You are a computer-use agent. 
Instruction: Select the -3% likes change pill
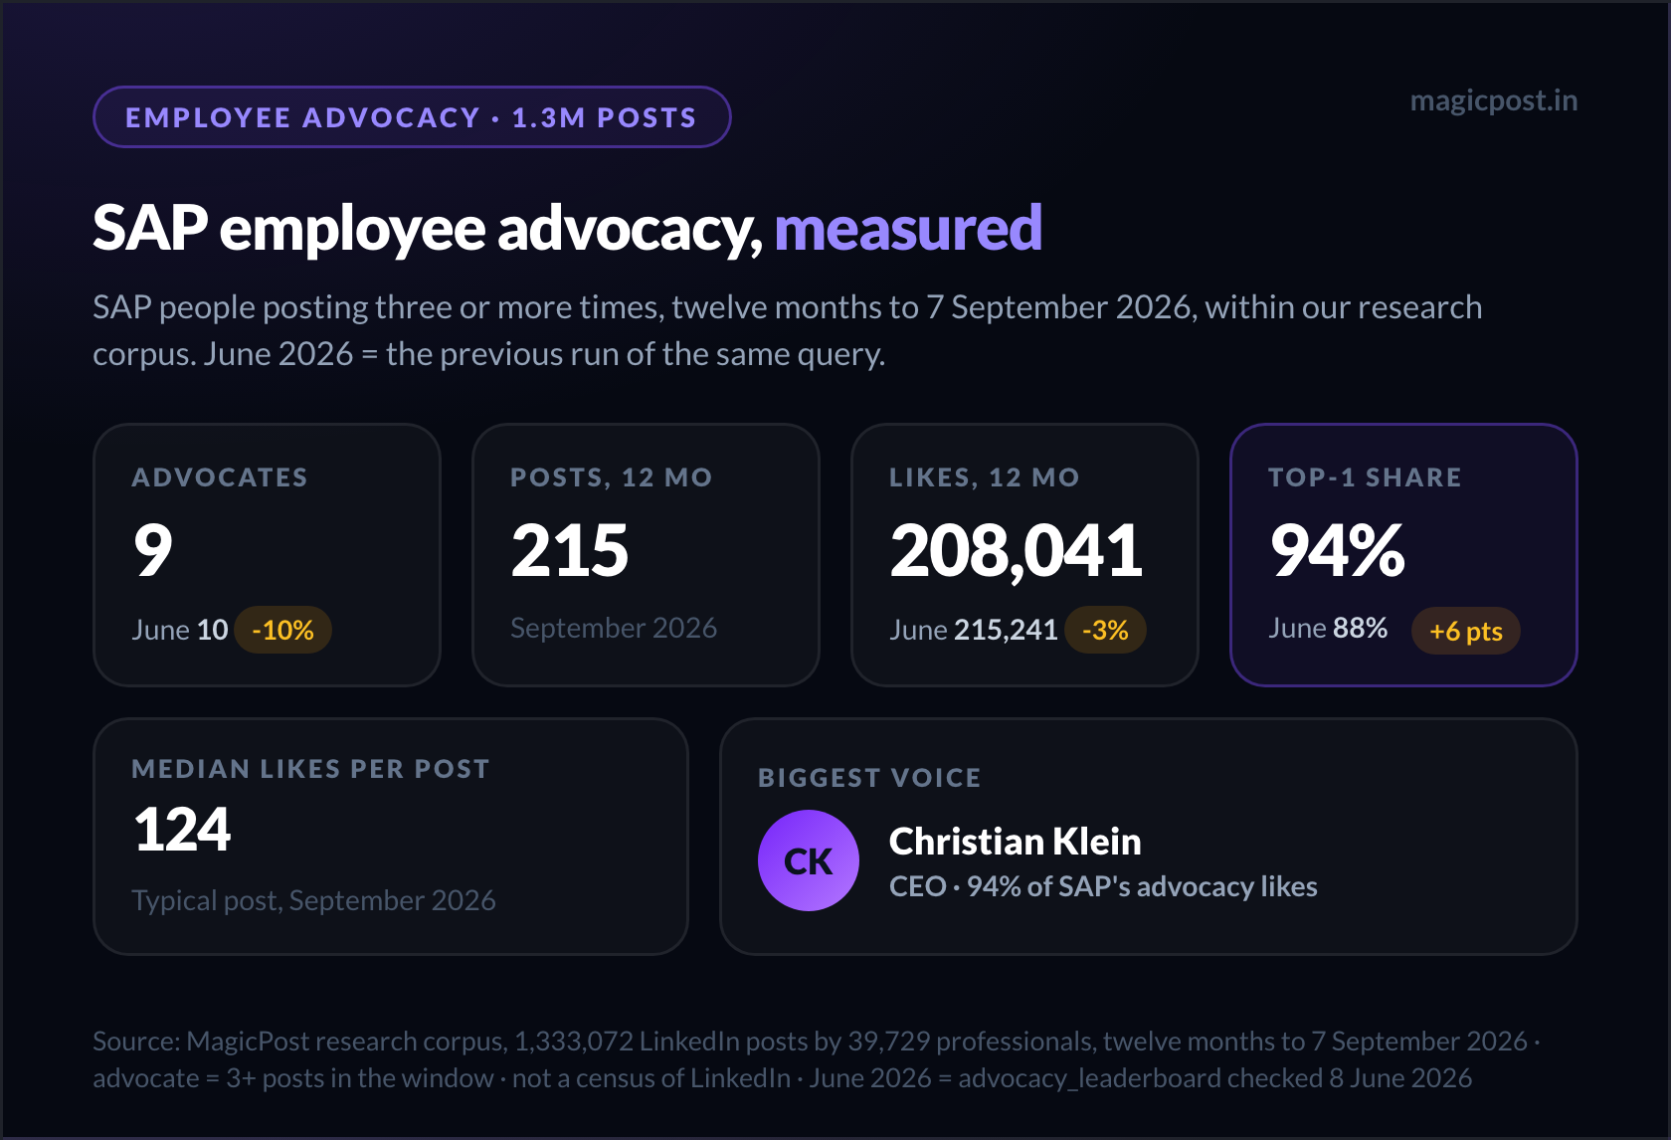[1105, 630]
